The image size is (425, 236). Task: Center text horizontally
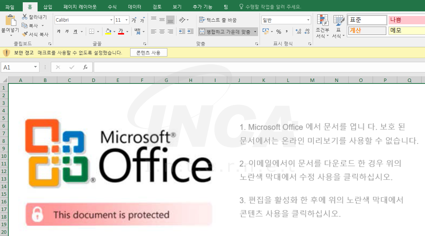point(162,31)
